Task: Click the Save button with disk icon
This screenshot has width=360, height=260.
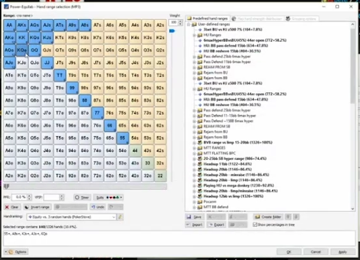Action: 195,217
